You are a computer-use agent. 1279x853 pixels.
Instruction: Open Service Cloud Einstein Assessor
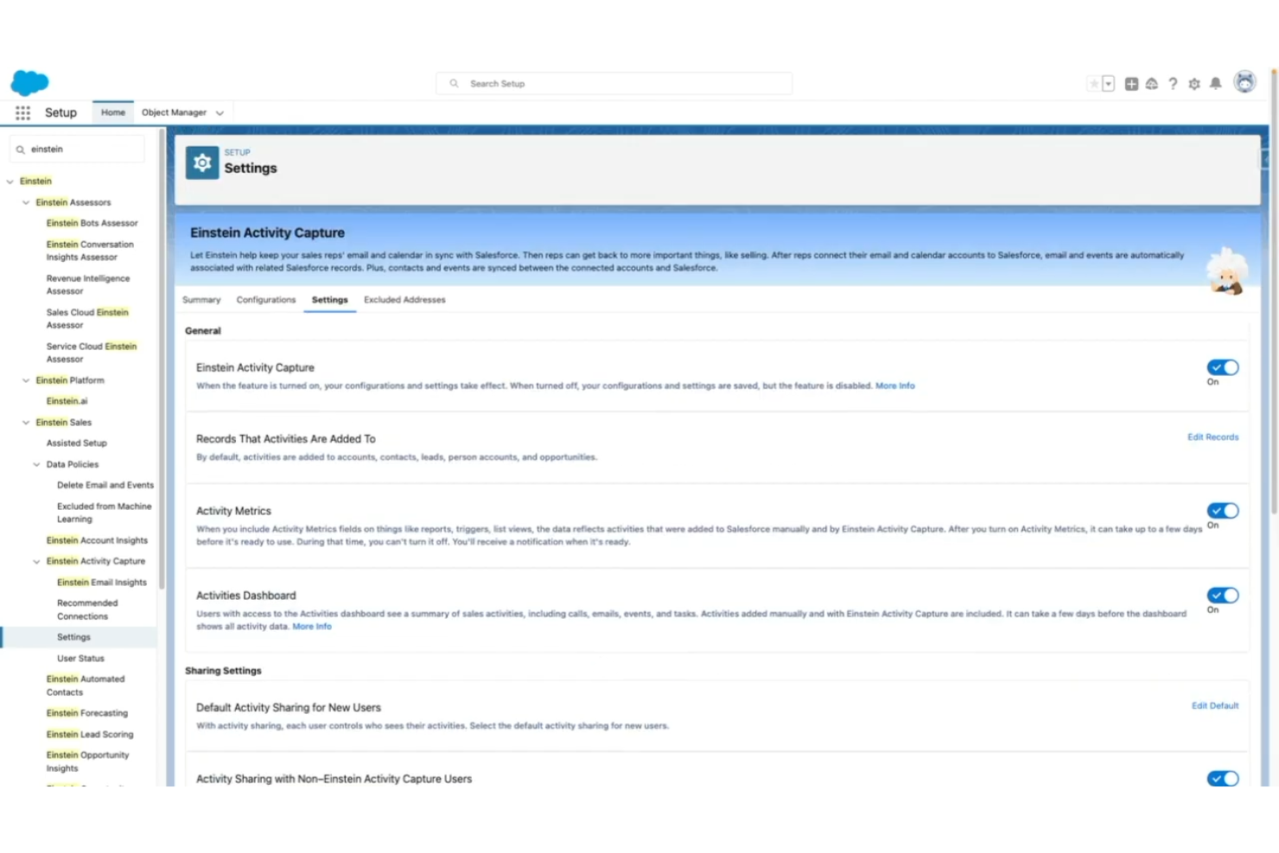92,353
